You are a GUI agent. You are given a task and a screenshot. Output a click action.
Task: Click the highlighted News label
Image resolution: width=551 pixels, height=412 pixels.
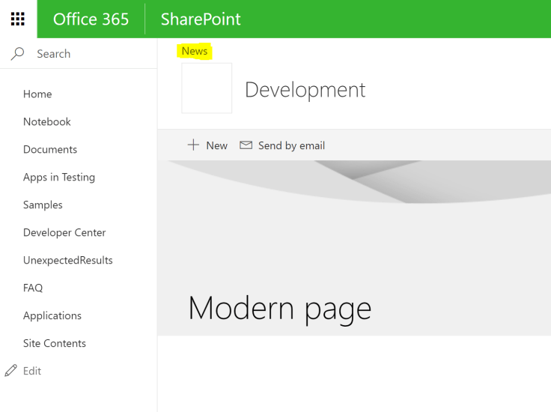click(x=195, y=51)
